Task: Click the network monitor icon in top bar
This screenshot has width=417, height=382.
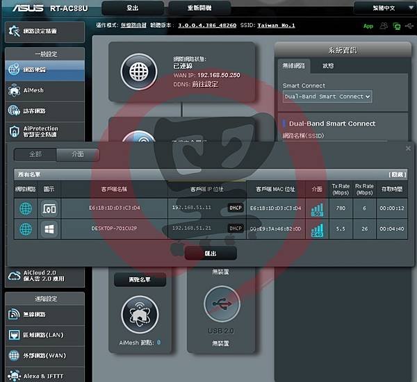Action: [397, 26]
